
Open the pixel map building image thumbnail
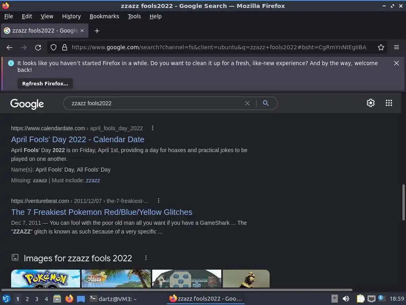coord(187,278)
